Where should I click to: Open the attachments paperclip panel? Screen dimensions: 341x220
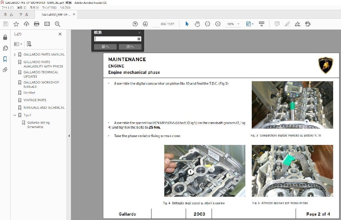pyautogui.click(x=5, y=70)
